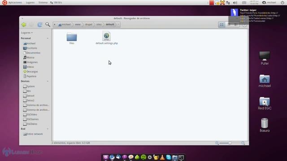Click left scroll arrow of path bar
The width and height of the screenshot is (287, 161).
point(55,25)
